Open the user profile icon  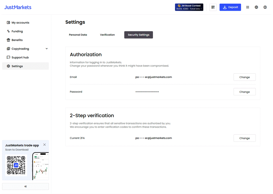(265, 7)
